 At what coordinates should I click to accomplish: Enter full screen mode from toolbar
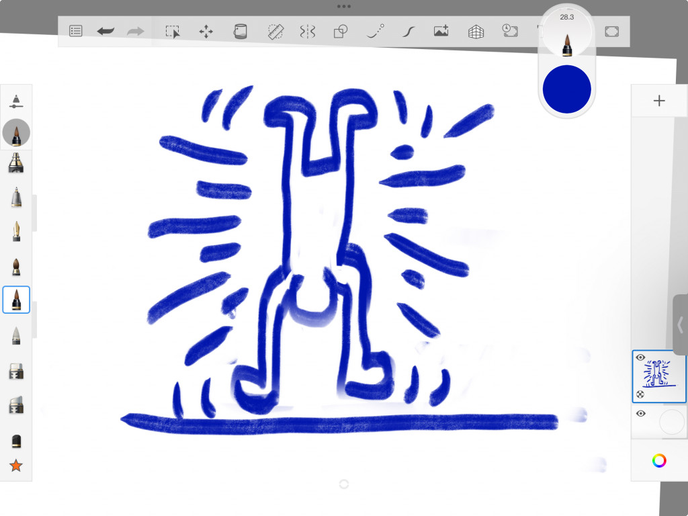click(611, 32)
